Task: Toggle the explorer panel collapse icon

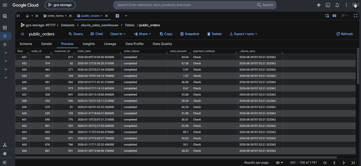Action: [x=18, y=16]
